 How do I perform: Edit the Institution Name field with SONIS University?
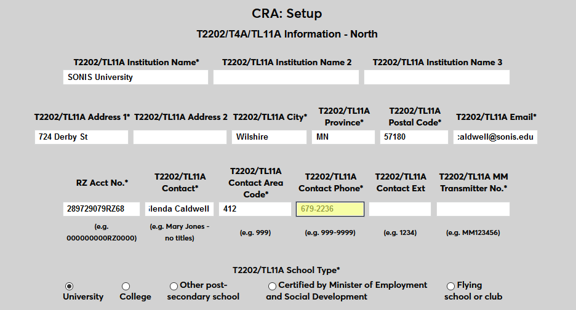(135, 77)
